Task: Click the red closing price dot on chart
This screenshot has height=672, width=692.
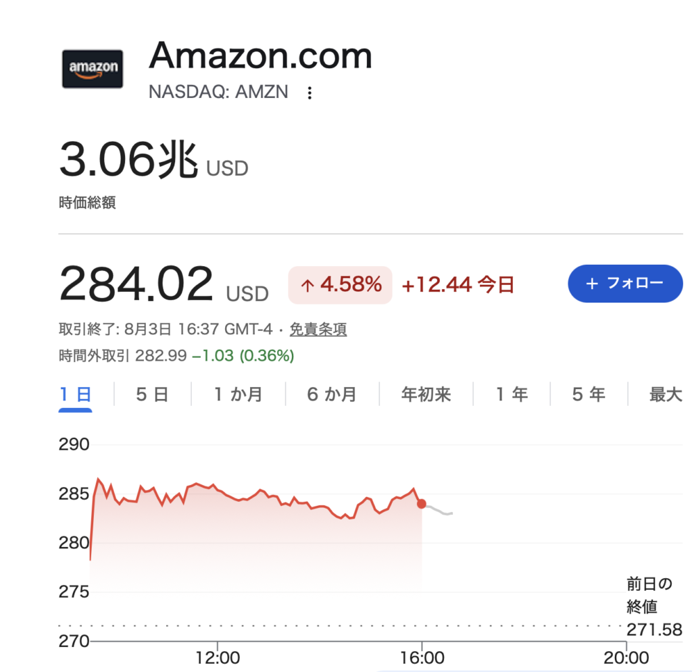Action: click(422, 504)
